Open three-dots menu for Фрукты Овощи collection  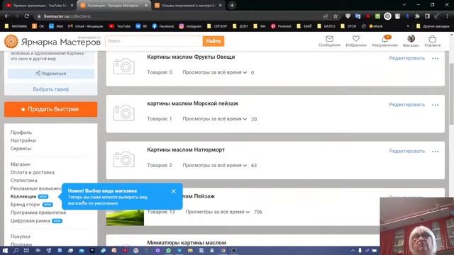point(435,58)
